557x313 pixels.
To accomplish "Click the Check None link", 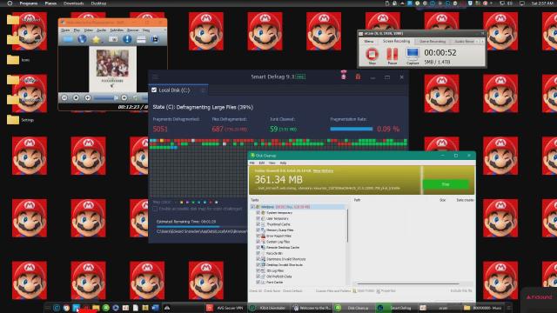I will pyautogui.click(x=272, y=291).
